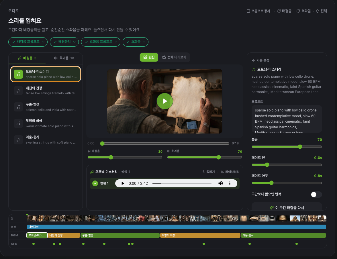The height and width of the screenshot is (259, 337).
Task: Select the 무명의 회상 BGM timeline clip
Action: 200,235
